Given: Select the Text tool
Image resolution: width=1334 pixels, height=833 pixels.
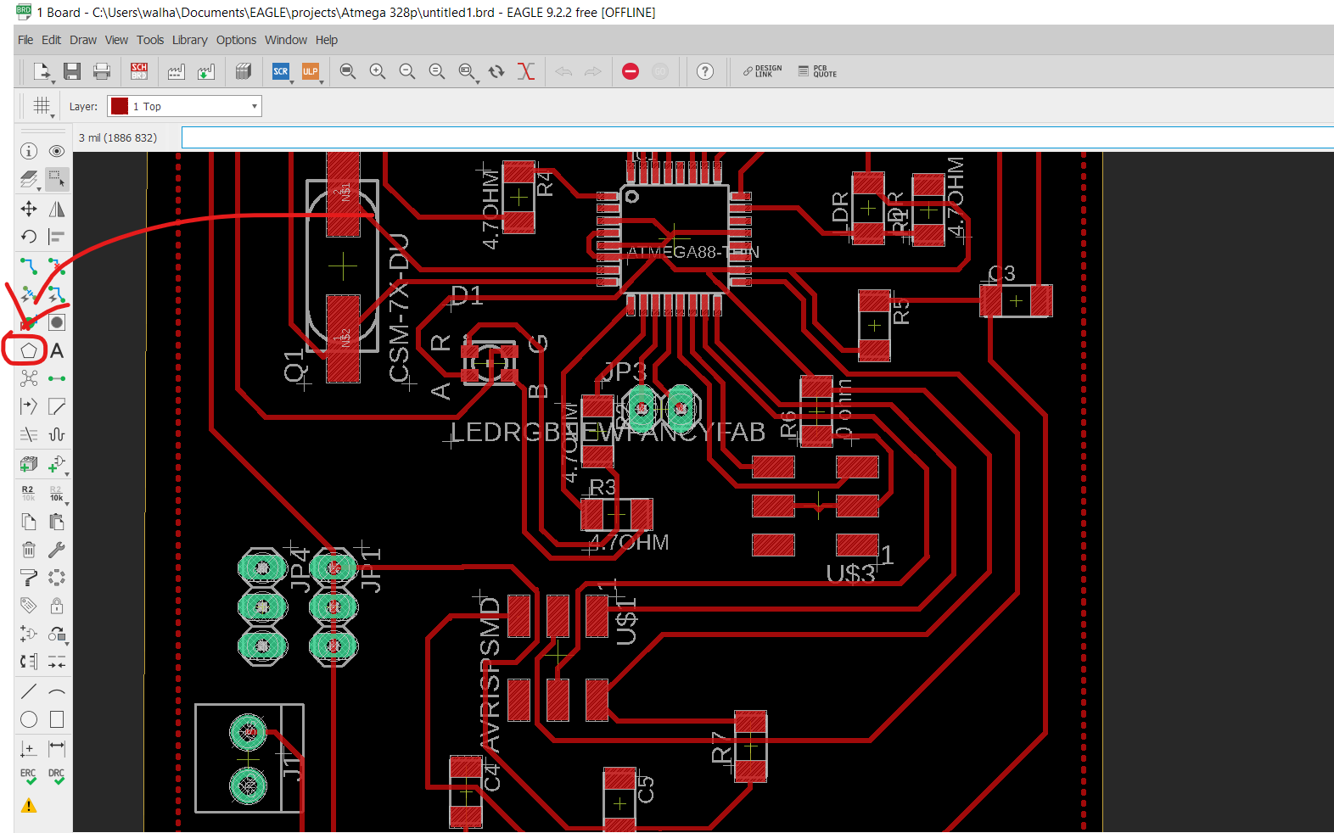Looking at the screenshot, I should [x=57, y=350].
